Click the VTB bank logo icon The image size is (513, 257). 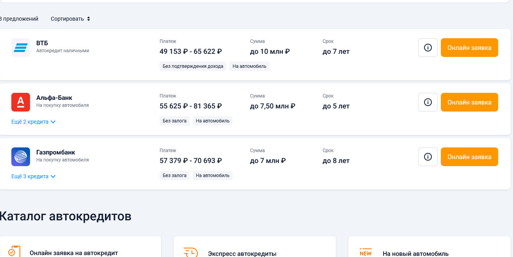pyautogui.click(x=21, y=48)
